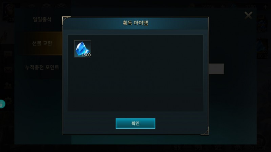Tap the teal floating assistant icon

2,104
